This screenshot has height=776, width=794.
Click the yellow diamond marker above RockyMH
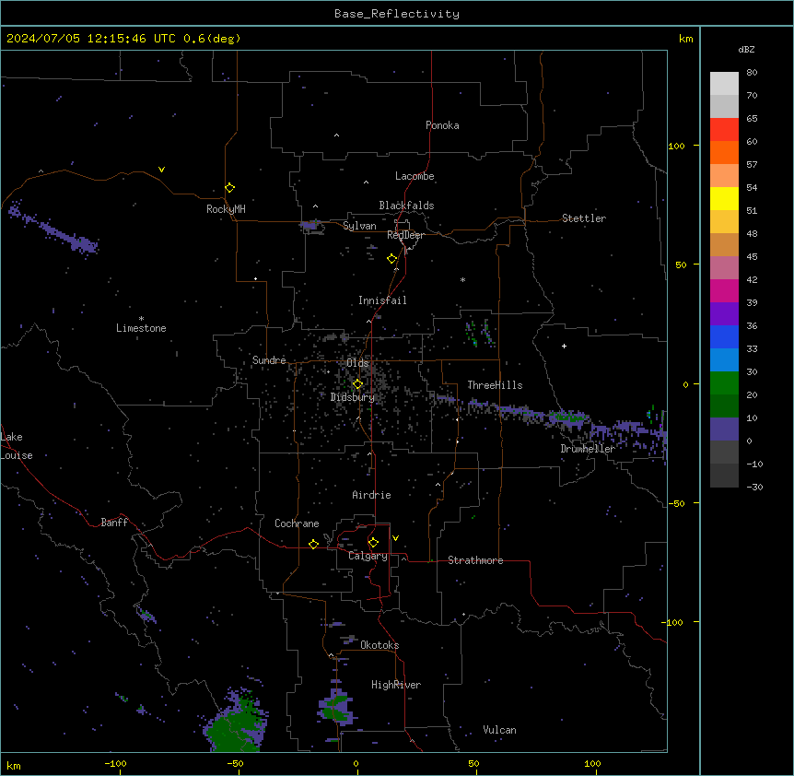[230, 188]
